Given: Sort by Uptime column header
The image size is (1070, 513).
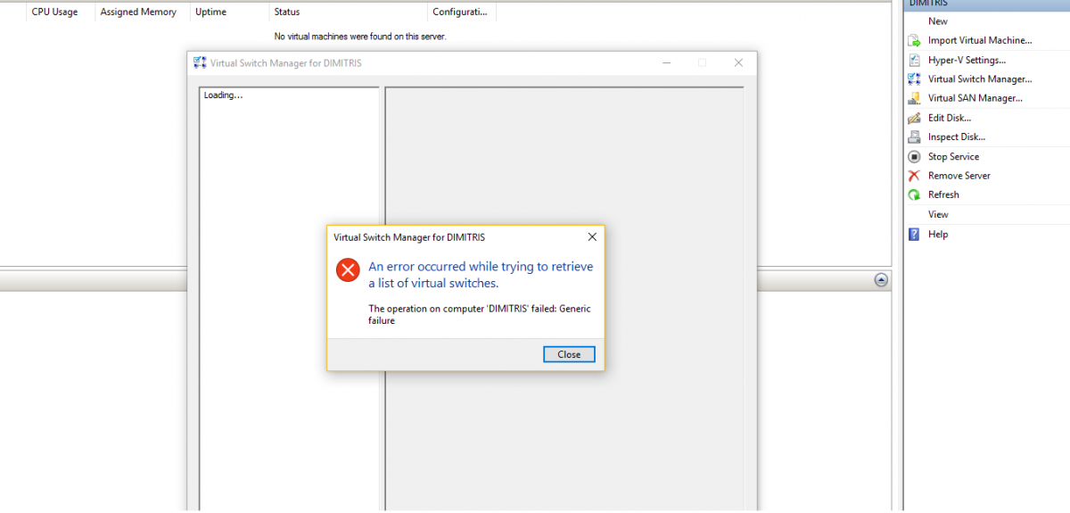Looking at the screenshot, I should [x=228, y=12].
